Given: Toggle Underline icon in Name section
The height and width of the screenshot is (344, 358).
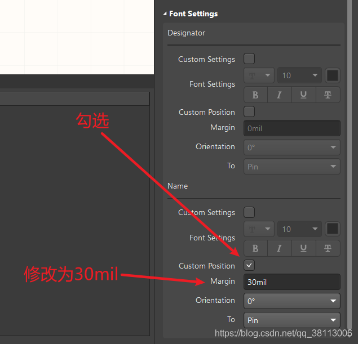Looking at the screenshot, I should (x=303, y=248).
